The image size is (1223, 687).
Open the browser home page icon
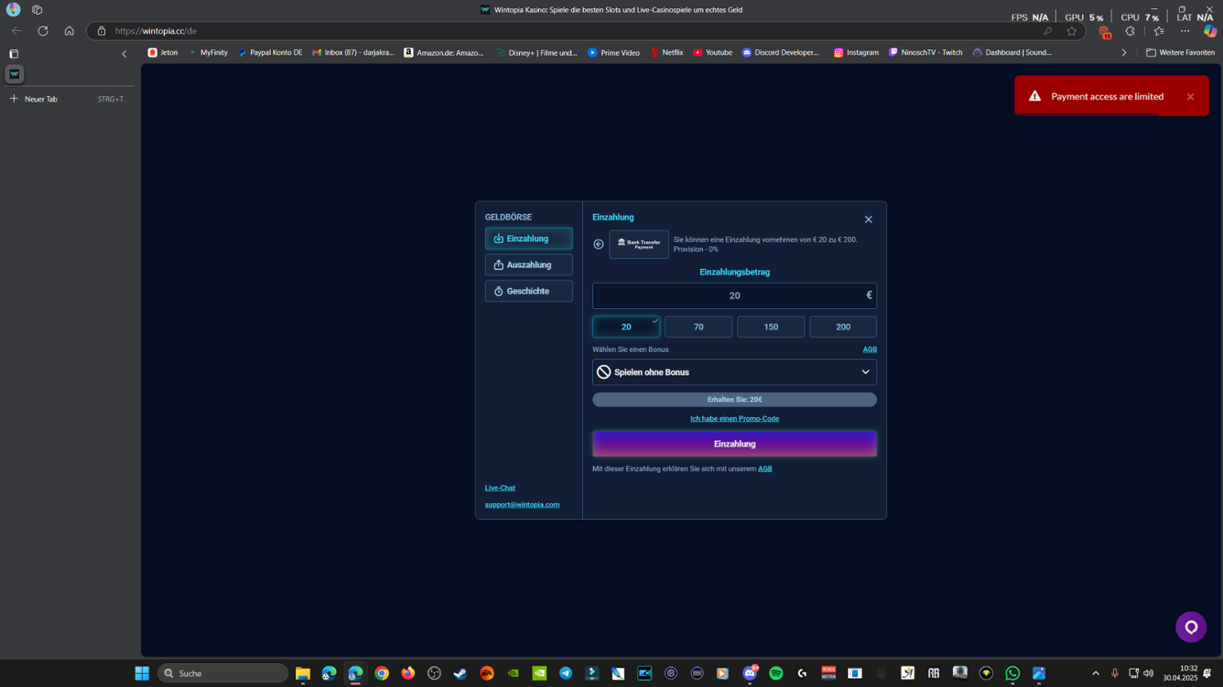coord(69,31)
